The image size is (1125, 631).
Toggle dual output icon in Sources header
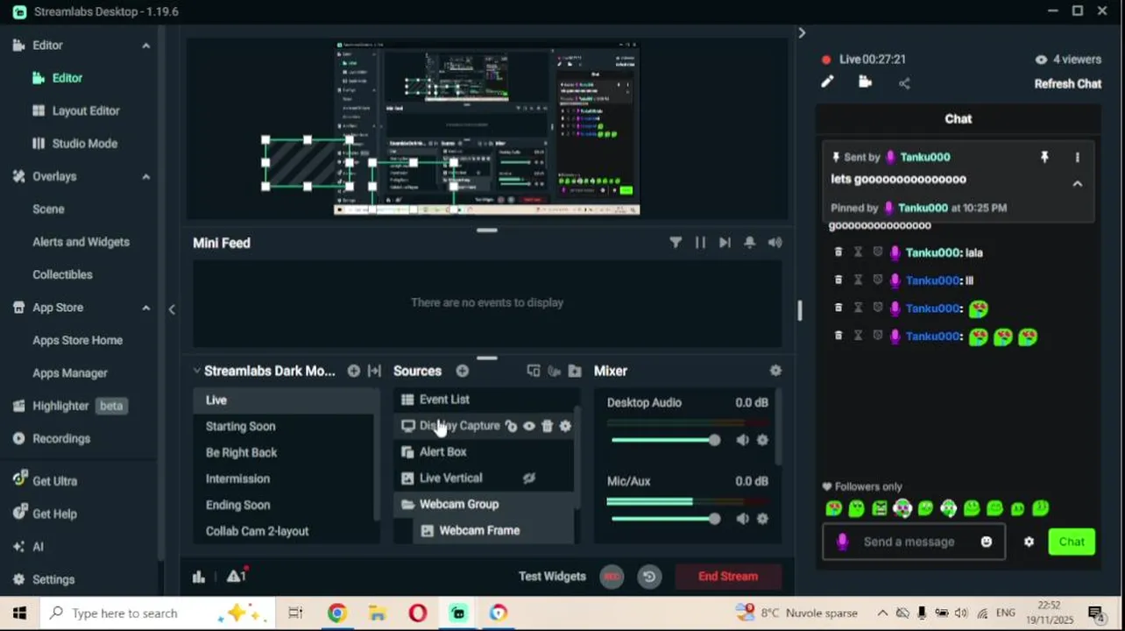[x=534, y=371]
